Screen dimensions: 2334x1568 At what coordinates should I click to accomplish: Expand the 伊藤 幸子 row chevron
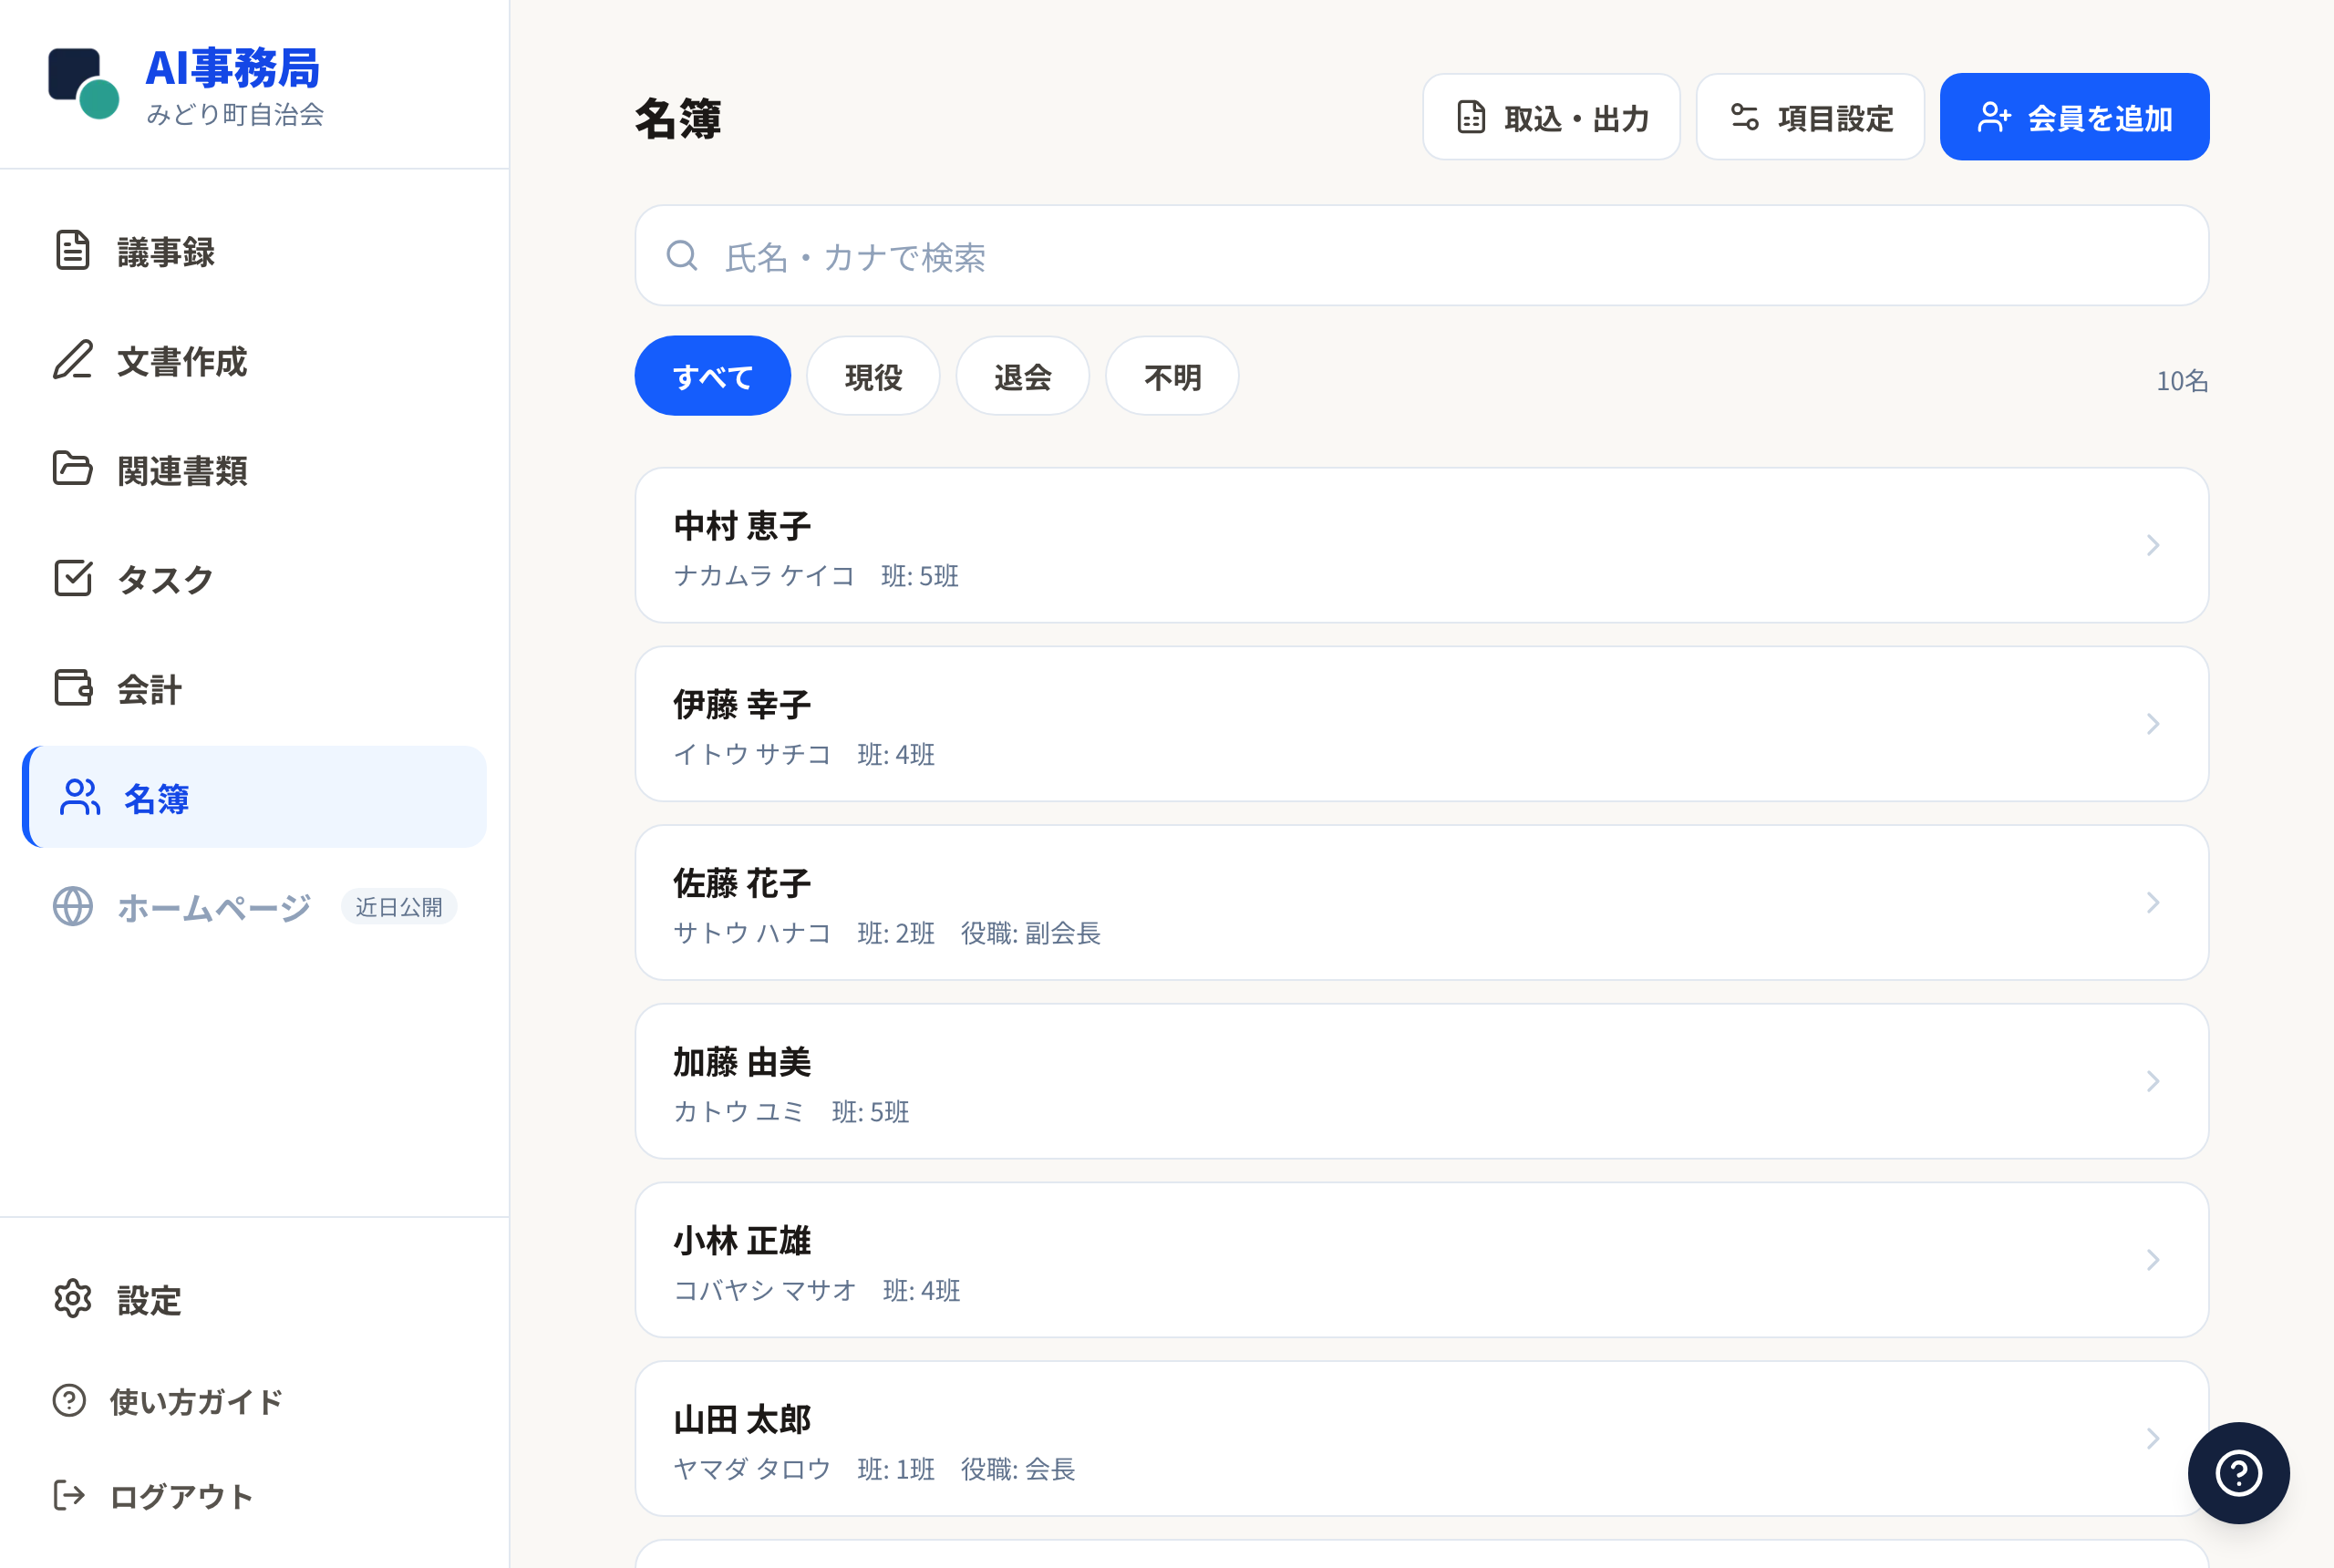coord(2153,724)
